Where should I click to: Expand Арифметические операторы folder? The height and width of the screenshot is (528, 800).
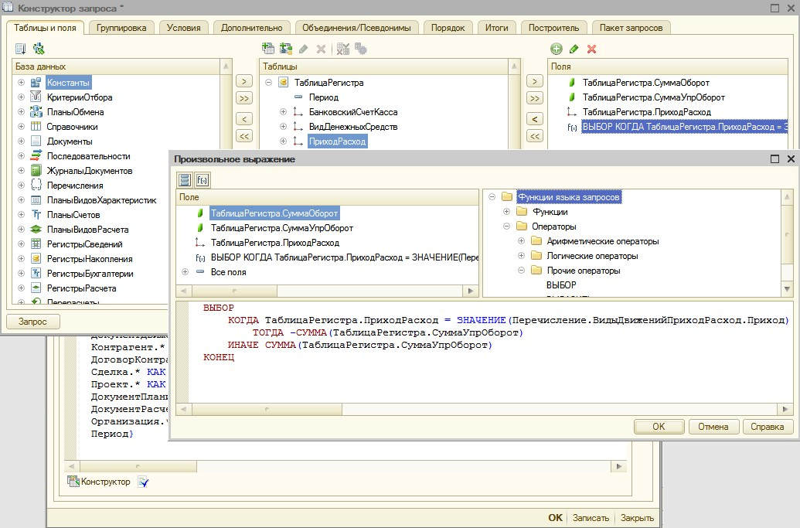[x=522, y=241]
